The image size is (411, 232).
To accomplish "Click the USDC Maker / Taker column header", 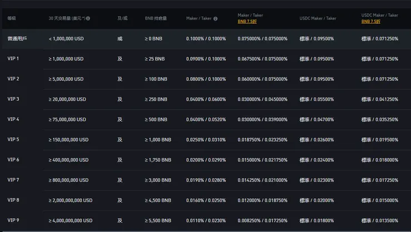I will pos(317,18).
